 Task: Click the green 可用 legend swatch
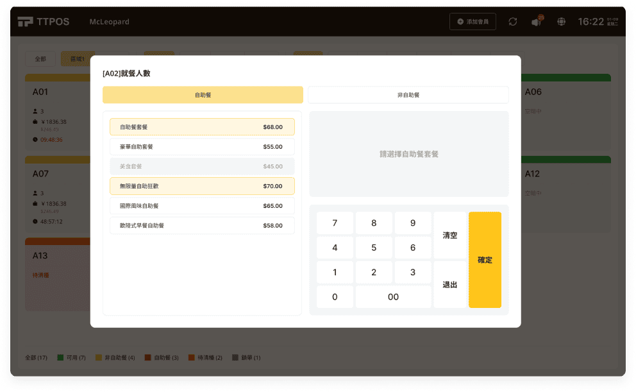[x=60, y=357]
